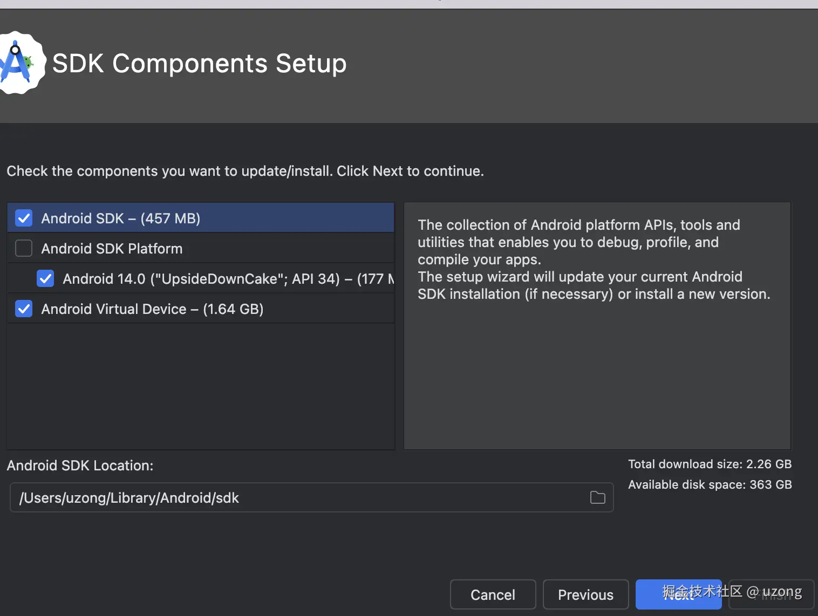Disable the Android Virtual Device checkbox
Image resolution: width=818 pixels, height=616 pixels.
point(24,309)
